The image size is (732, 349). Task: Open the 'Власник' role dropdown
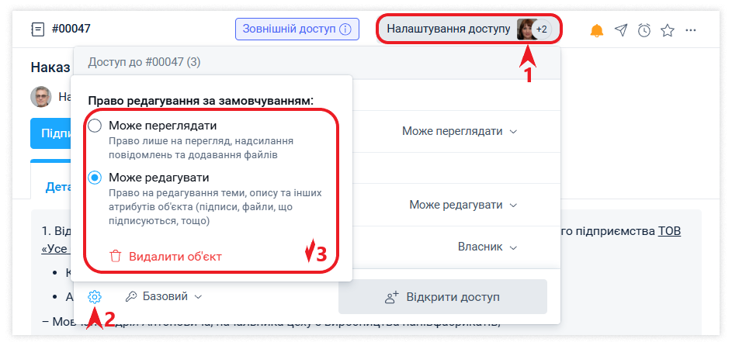[487, 247]
